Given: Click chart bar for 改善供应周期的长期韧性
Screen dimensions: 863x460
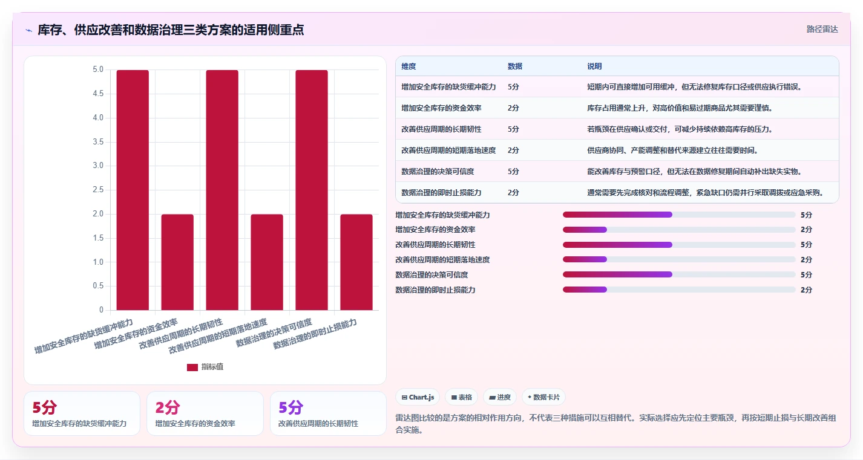Looking at the screenshot, I should point(222,190).
